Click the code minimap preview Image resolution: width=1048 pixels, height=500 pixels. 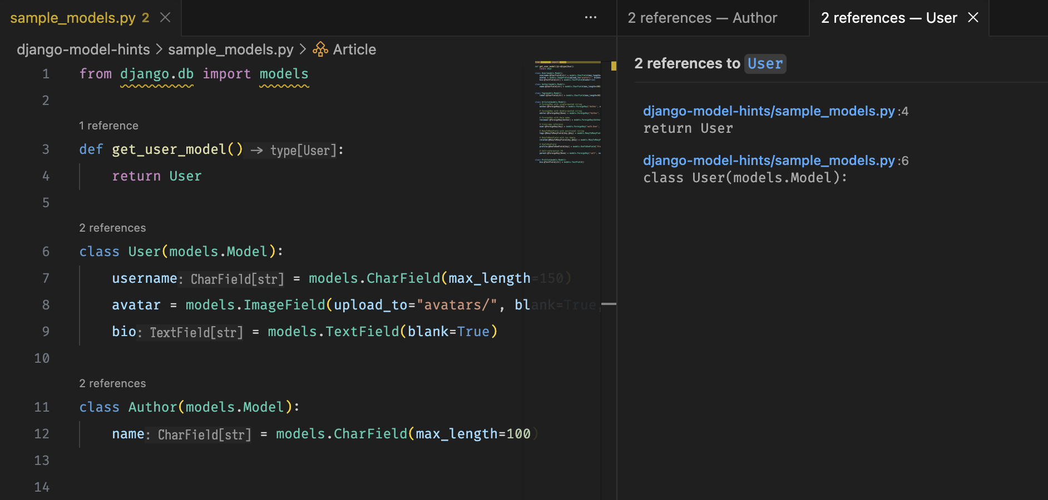point(567,112)
